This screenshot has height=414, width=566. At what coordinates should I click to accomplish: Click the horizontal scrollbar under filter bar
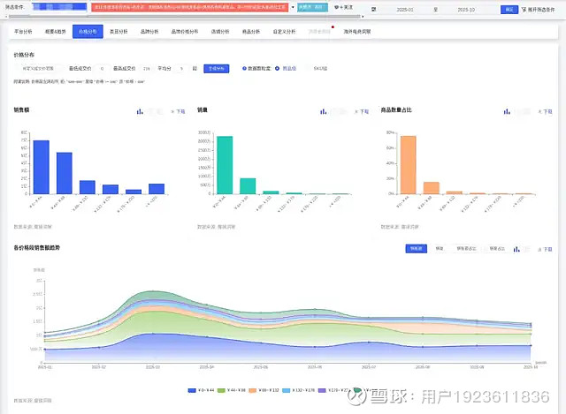tap(184, 17)
